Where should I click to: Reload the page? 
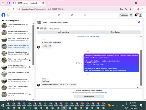(13, 9)
